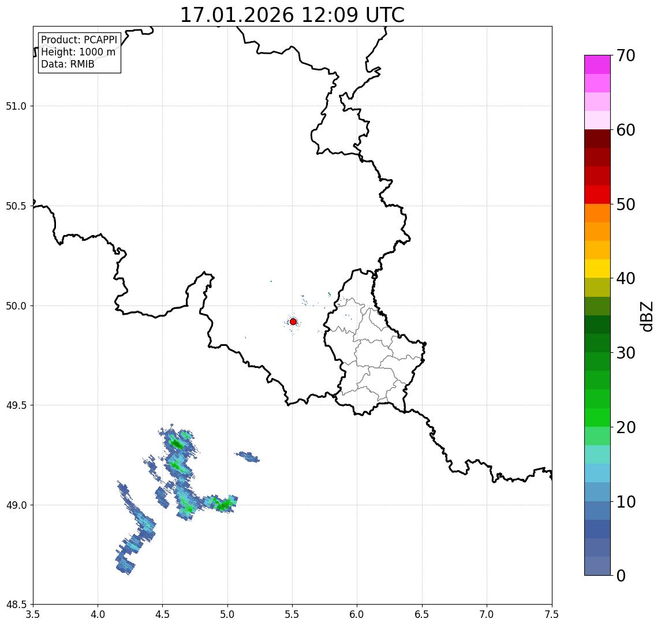The image size is (661, 626).
Task: Click latitude axis label 51.0
Action: click(x=16, y=106)
